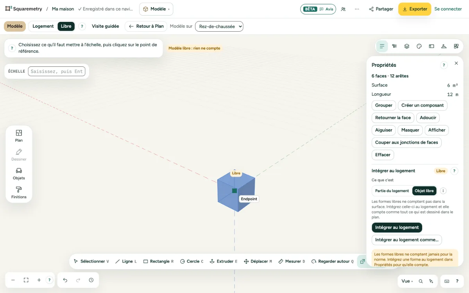The height and width of the screenshot is (293, 469).
Task: Activate the Mesurer tool
Action: [292, 261]
